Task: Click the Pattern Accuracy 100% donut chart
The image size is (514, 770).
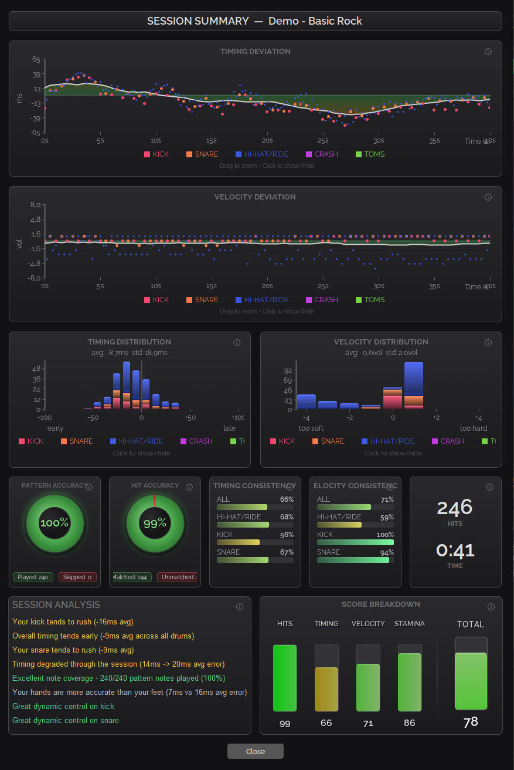Action: tap(55, 523)
